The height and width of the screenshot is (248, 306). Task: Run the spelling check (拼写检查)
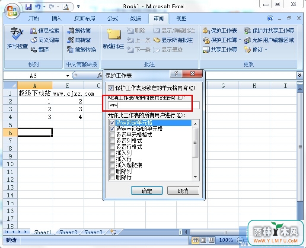coord(17,38)
